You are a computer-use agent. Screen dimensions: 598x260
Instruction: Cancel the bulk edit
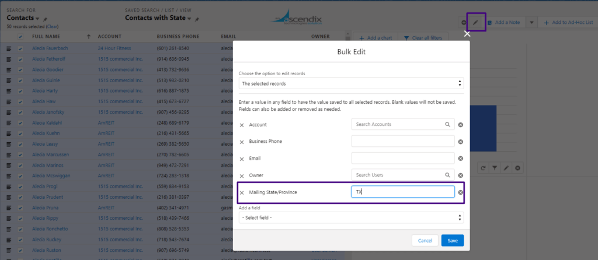[425, 240]
